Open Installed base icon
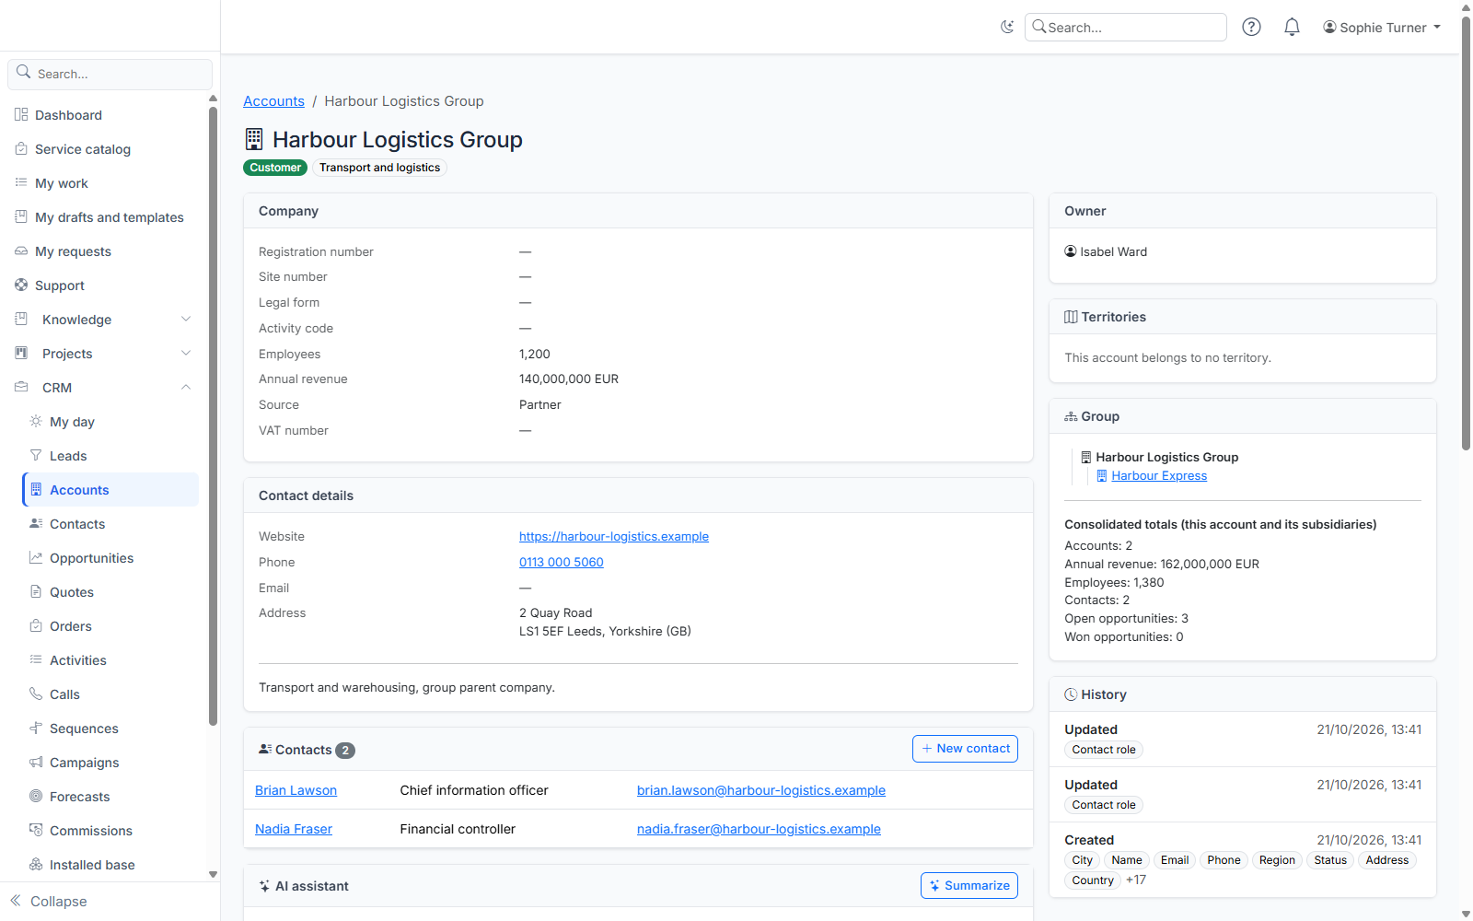The image size is (1473, 921). tap(36, 865)
